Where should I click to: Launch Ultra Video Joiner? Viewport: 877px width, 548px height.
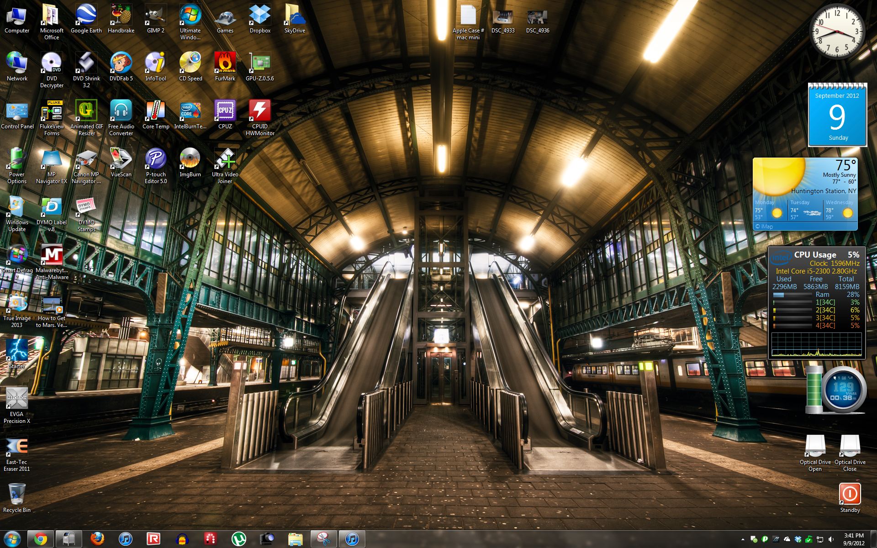click(x=225, y=166)
